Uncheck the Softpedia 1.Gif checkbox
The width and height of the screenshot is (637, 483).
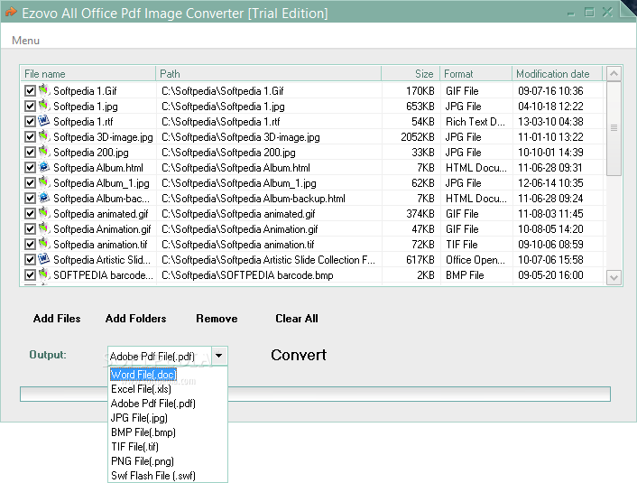[x=30, y=90]
